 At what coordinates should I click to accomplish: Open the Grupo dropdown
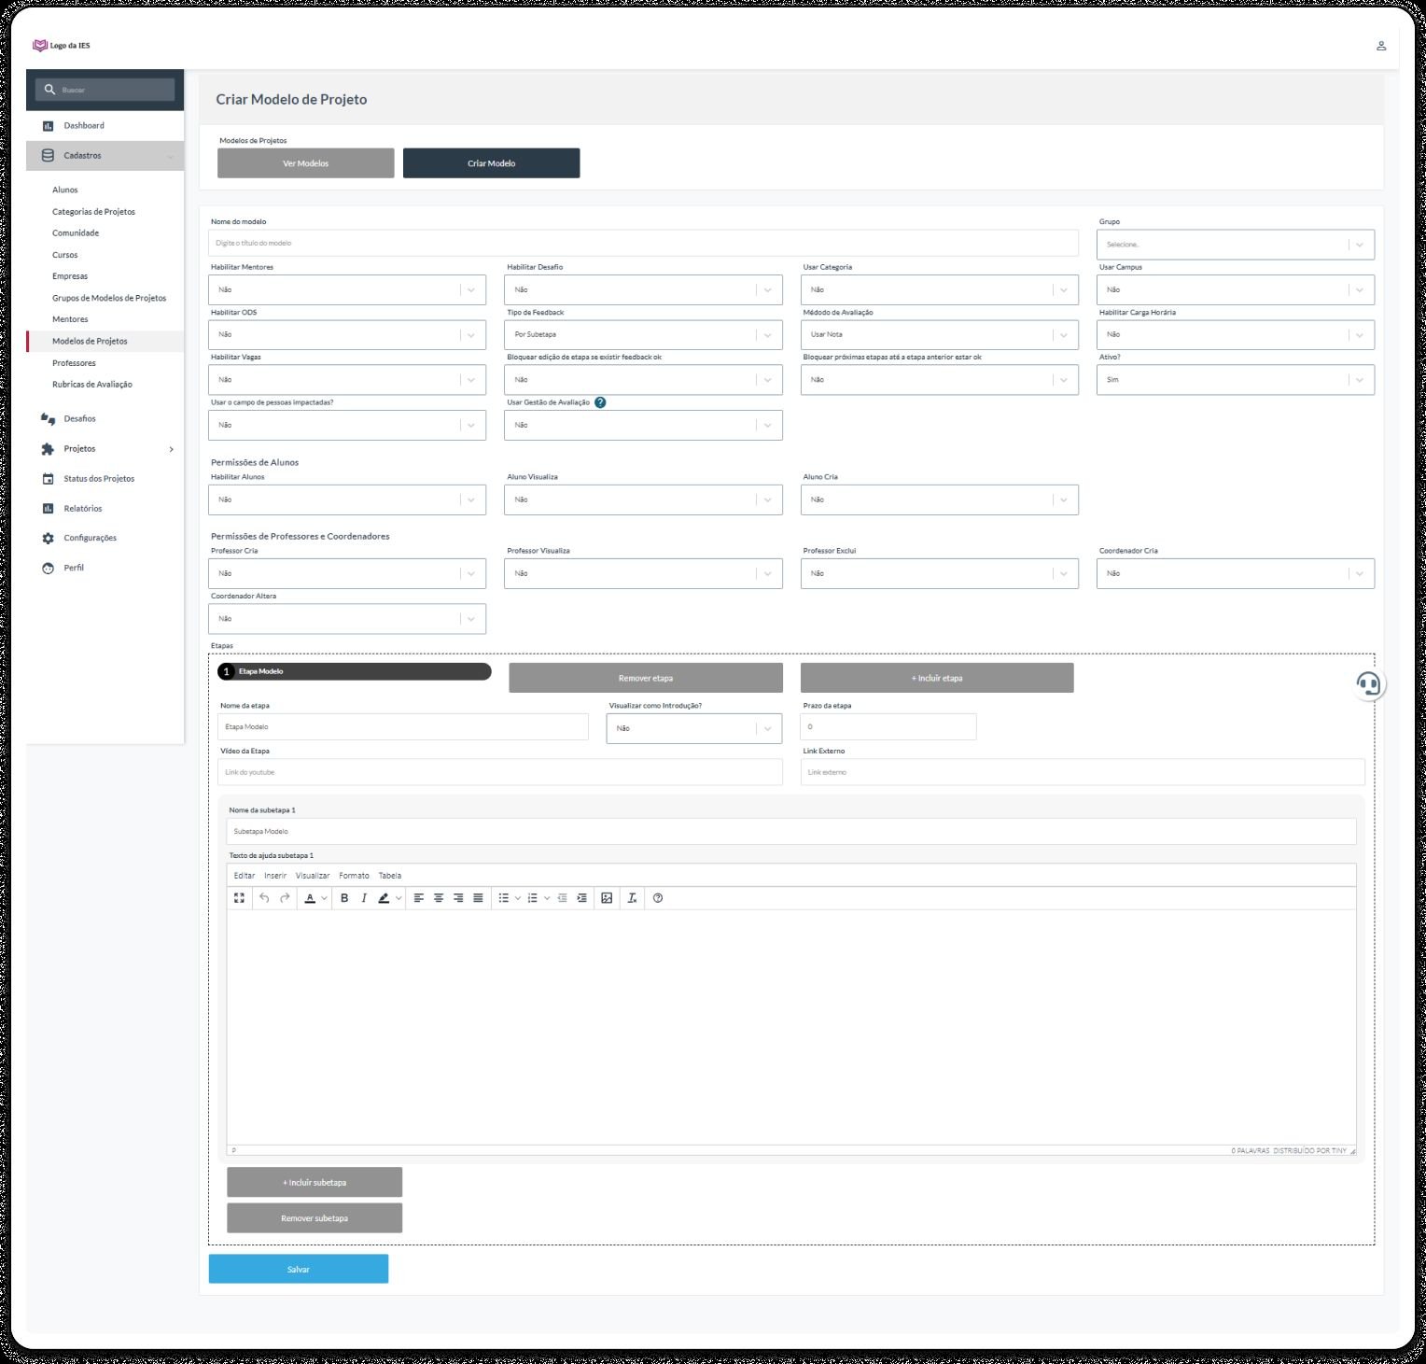1235,245
